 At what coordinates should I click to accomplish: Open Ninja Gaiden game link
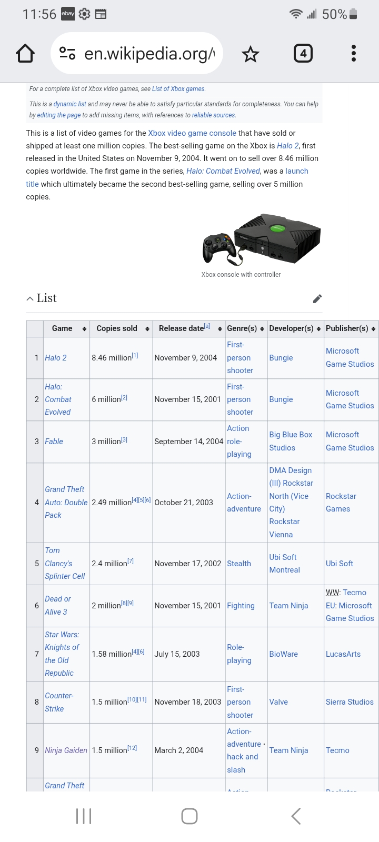[66, 750]
